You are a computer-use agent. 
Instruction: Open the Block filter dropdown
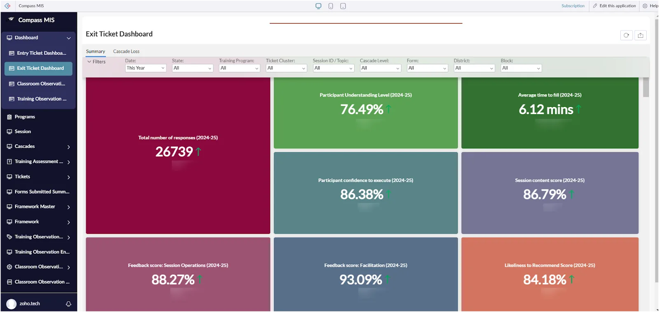tap(521, 68)
